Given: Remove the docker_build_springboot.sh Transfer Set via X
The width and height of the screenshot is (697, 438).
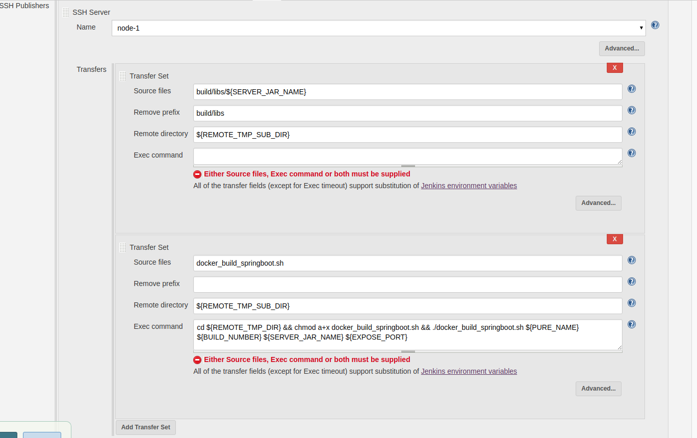Looking at the screenshot, I should pos(614,239).
